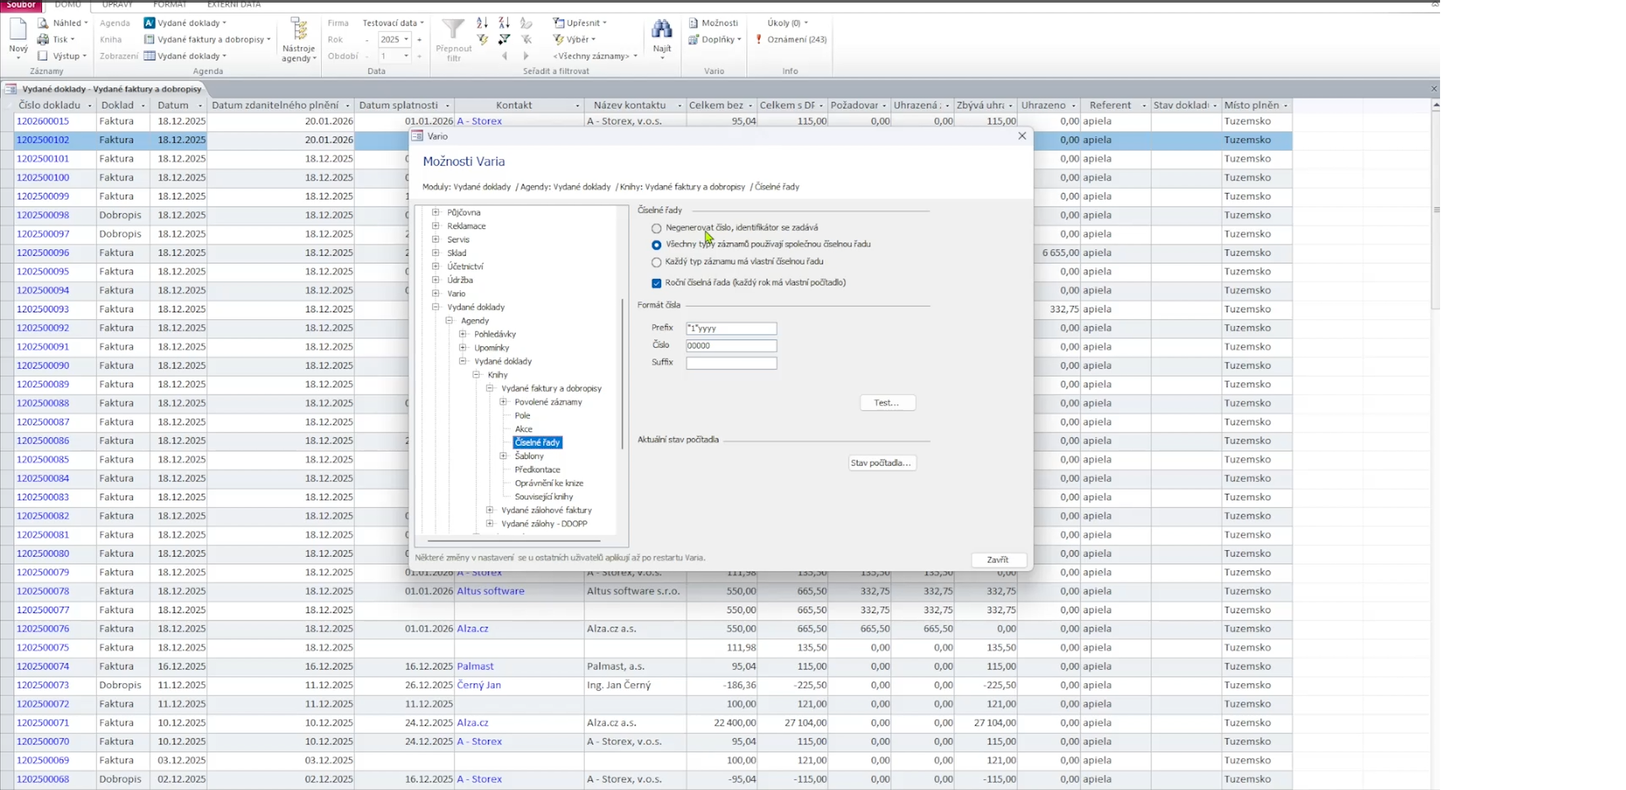Select 'Negenerovat číslo' radio option
Image resolution: width=1626 pixels, height=790 pixels.
coord(656,228)
